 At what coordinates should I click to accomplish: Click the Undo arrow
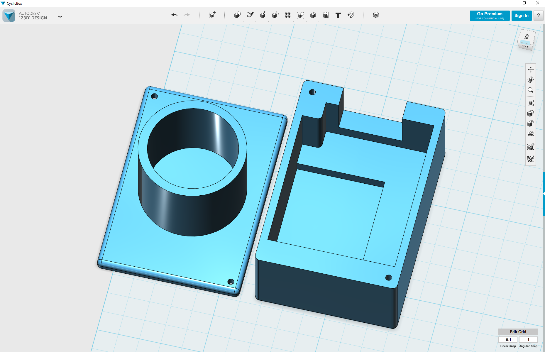(175, 15)
